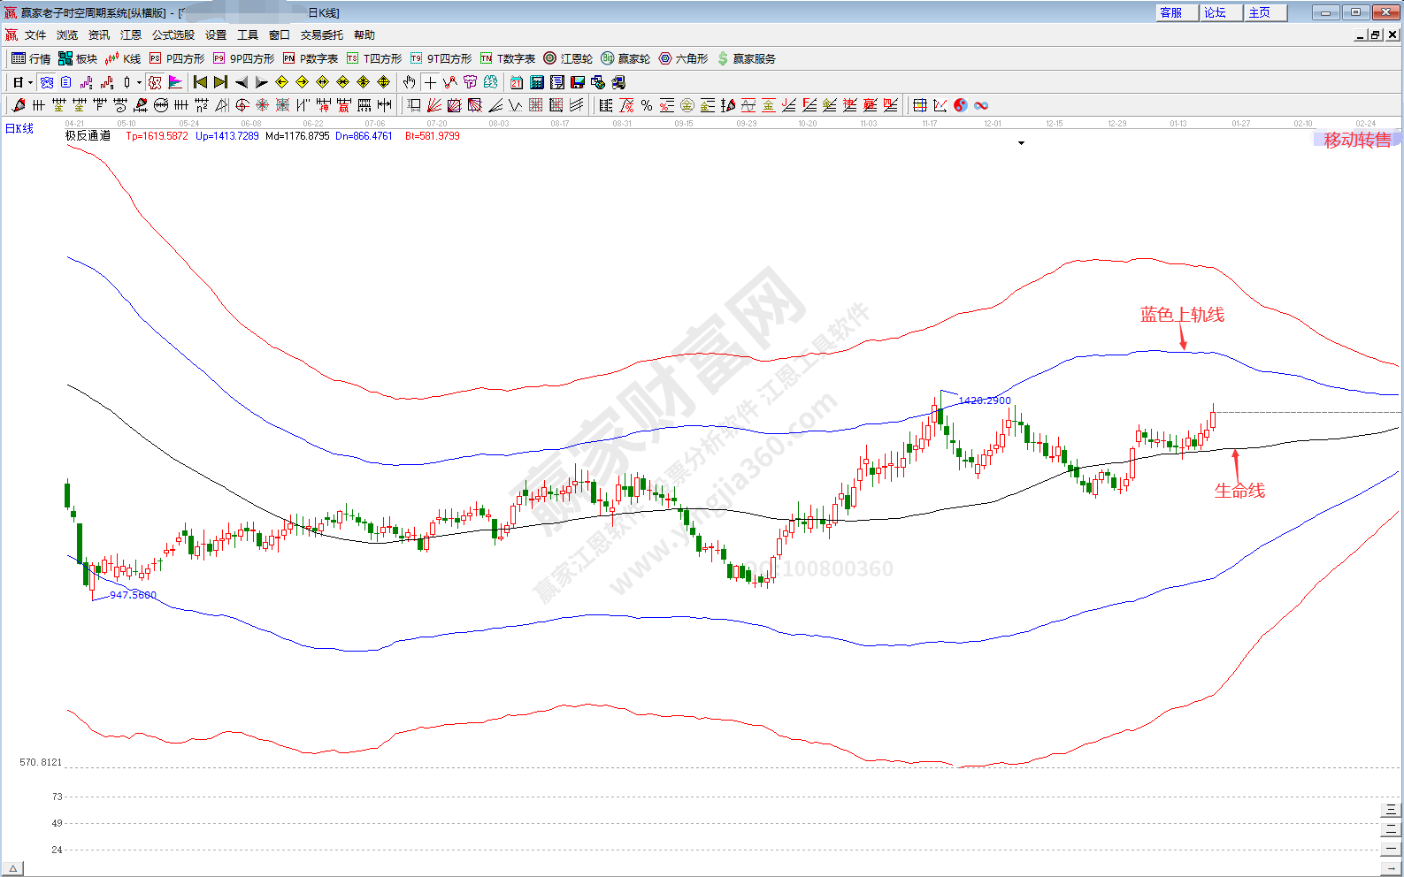Viewport: 1404px width, 877px height.
Task: Click the calculator icon in toolbar
Action: [537, 82]
